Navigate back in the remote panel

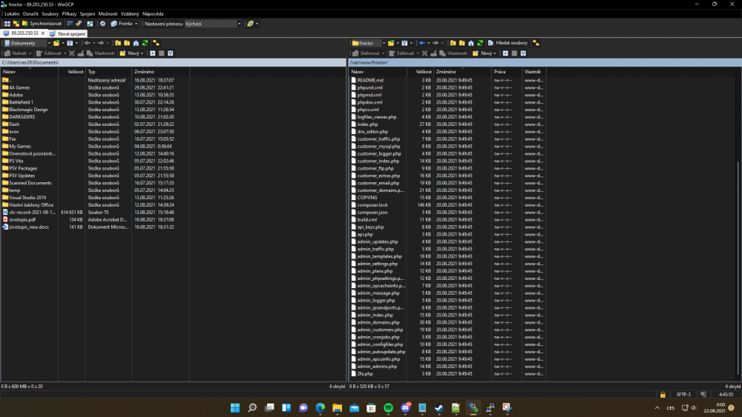click(x=423, y=43)
